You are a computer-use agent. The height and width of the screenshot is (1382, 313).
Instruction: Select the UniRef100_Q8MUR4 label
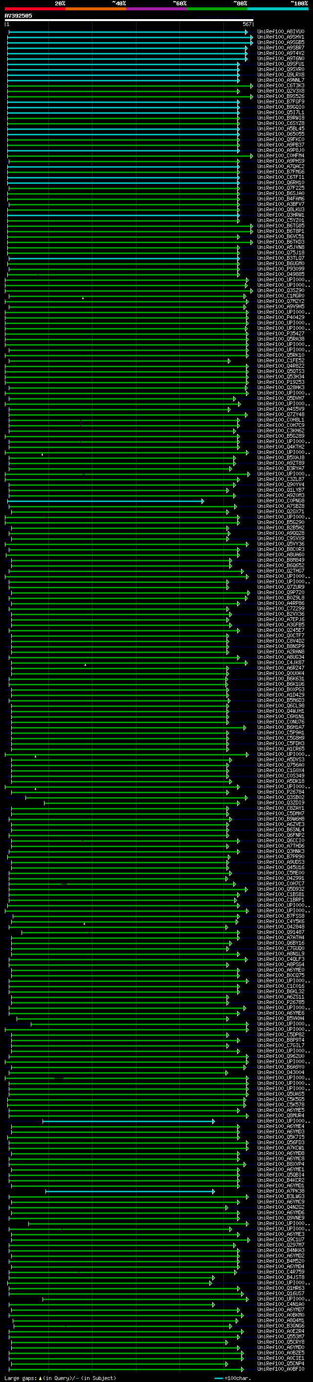click(281, 1116)
